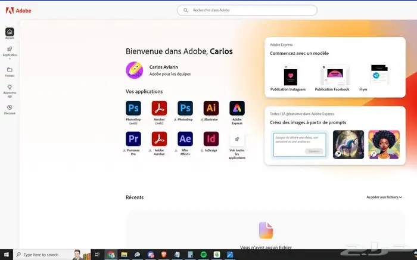417x260 pixels.
Task: Click the Illustrator app icon
Action: [x=211, y=108]
